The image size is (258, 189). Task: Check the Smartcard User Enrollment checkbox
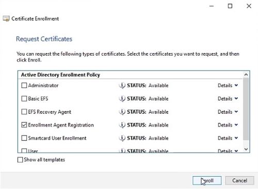coord(24,138)
